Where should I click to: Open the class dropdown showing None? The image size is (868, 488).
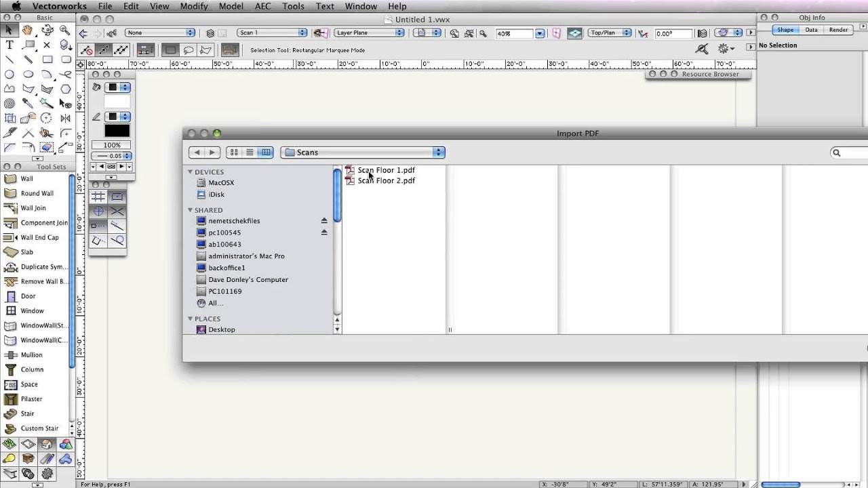[160, 33]
